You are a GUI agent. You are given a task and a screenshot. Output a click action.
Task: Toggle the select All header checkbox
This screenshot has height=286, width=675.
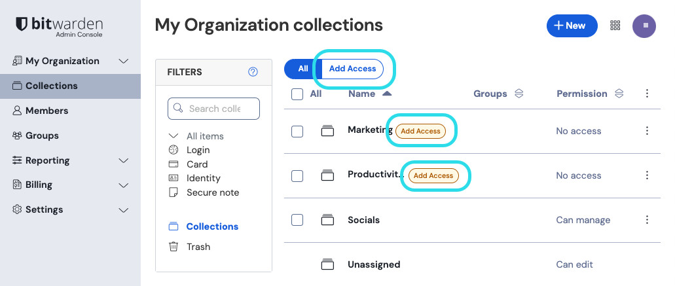tap(297, 94)
